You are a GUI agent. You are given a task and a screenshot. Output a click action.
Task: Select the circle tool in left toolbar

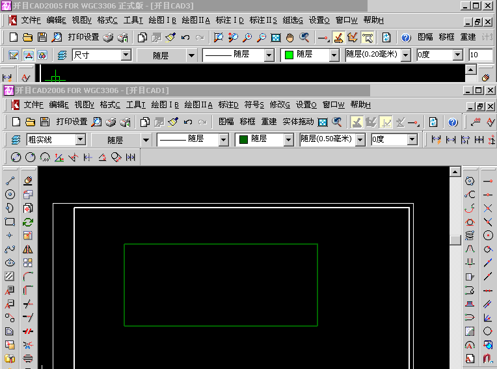pos(10,195)
